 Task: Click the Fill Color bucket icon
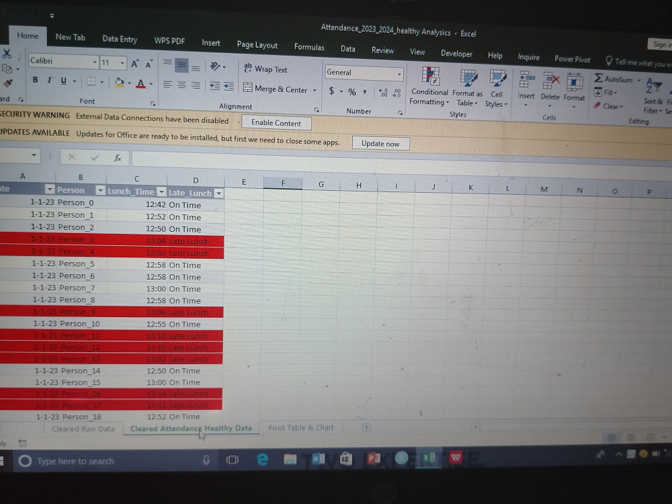(119, 82)
